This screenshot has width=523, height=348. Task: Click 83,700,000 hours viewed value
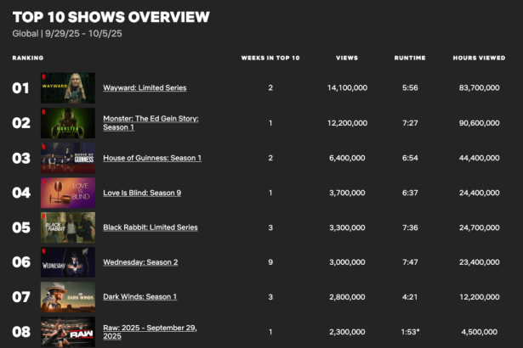tap(480, 88)
